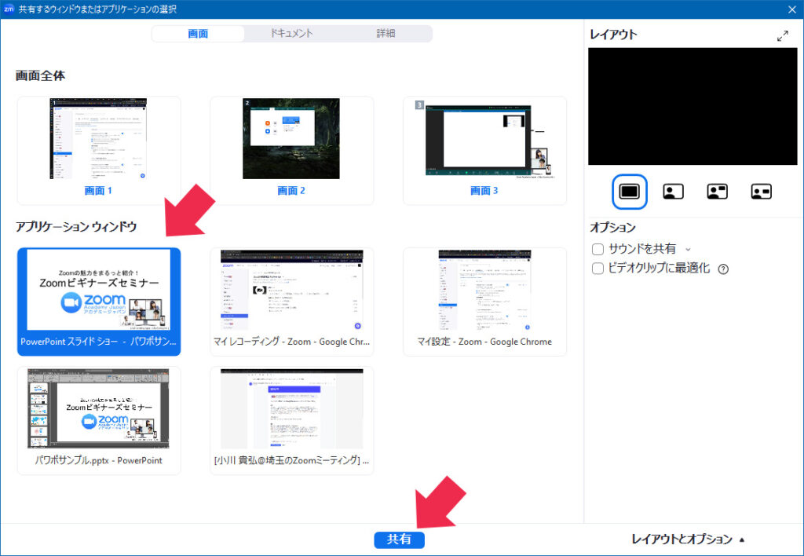Open the 詳細 tab
Screen dimensions: 804x556
point(386,34)
